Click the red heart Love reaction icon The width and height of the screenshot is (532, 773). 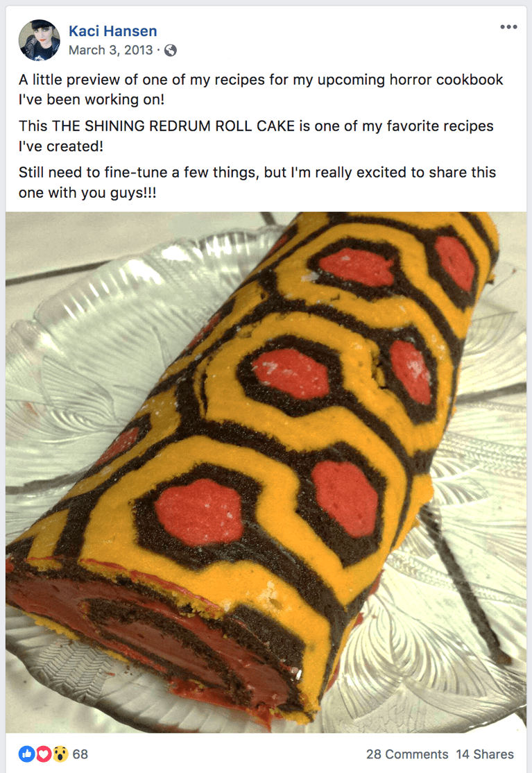pos(43,754)
